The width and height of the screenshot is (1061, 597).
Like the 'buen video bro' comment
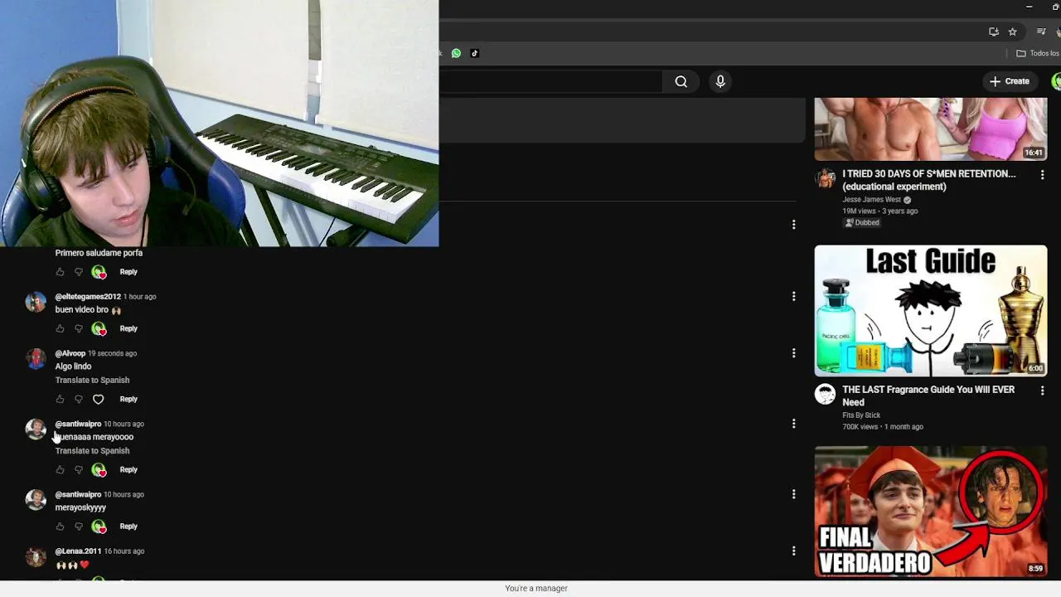60,328
